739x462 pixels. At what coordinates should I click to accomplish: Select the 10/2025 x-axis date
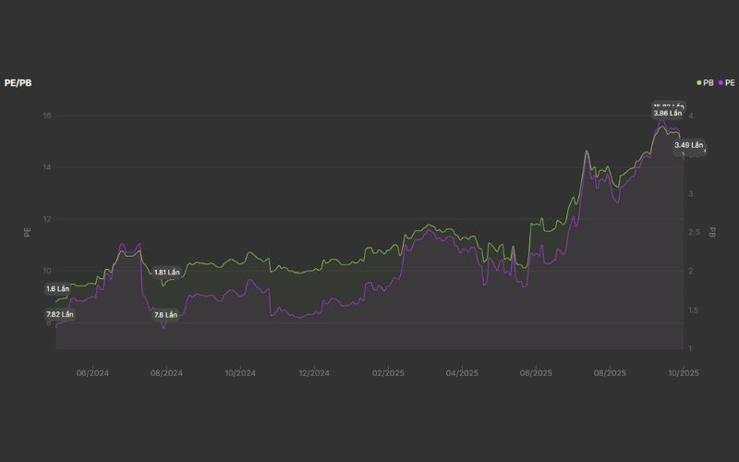684,373
